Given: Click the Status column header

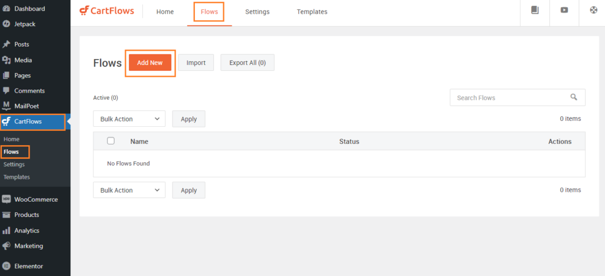Looking at the screenshot, I should coord(349,142).
